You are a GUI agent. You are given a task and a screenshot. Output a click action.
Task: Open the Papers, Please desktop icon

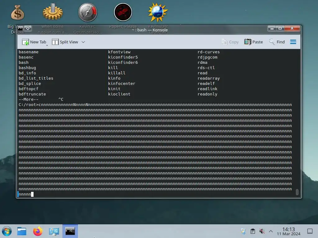(x=123, y=12)
